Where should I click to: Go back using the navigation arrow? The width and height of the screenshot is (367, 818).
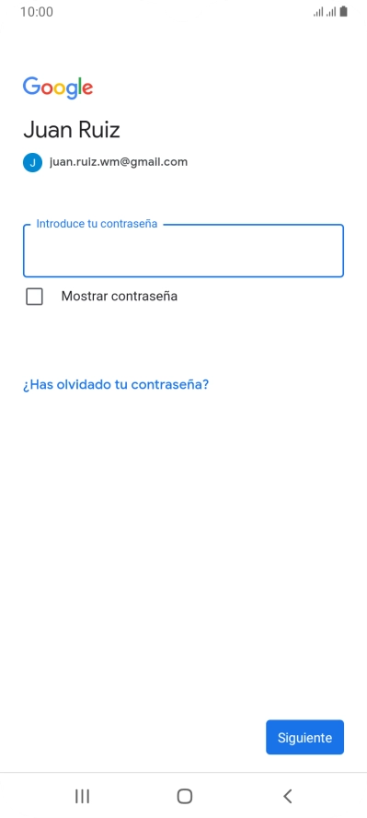point(287,796)
